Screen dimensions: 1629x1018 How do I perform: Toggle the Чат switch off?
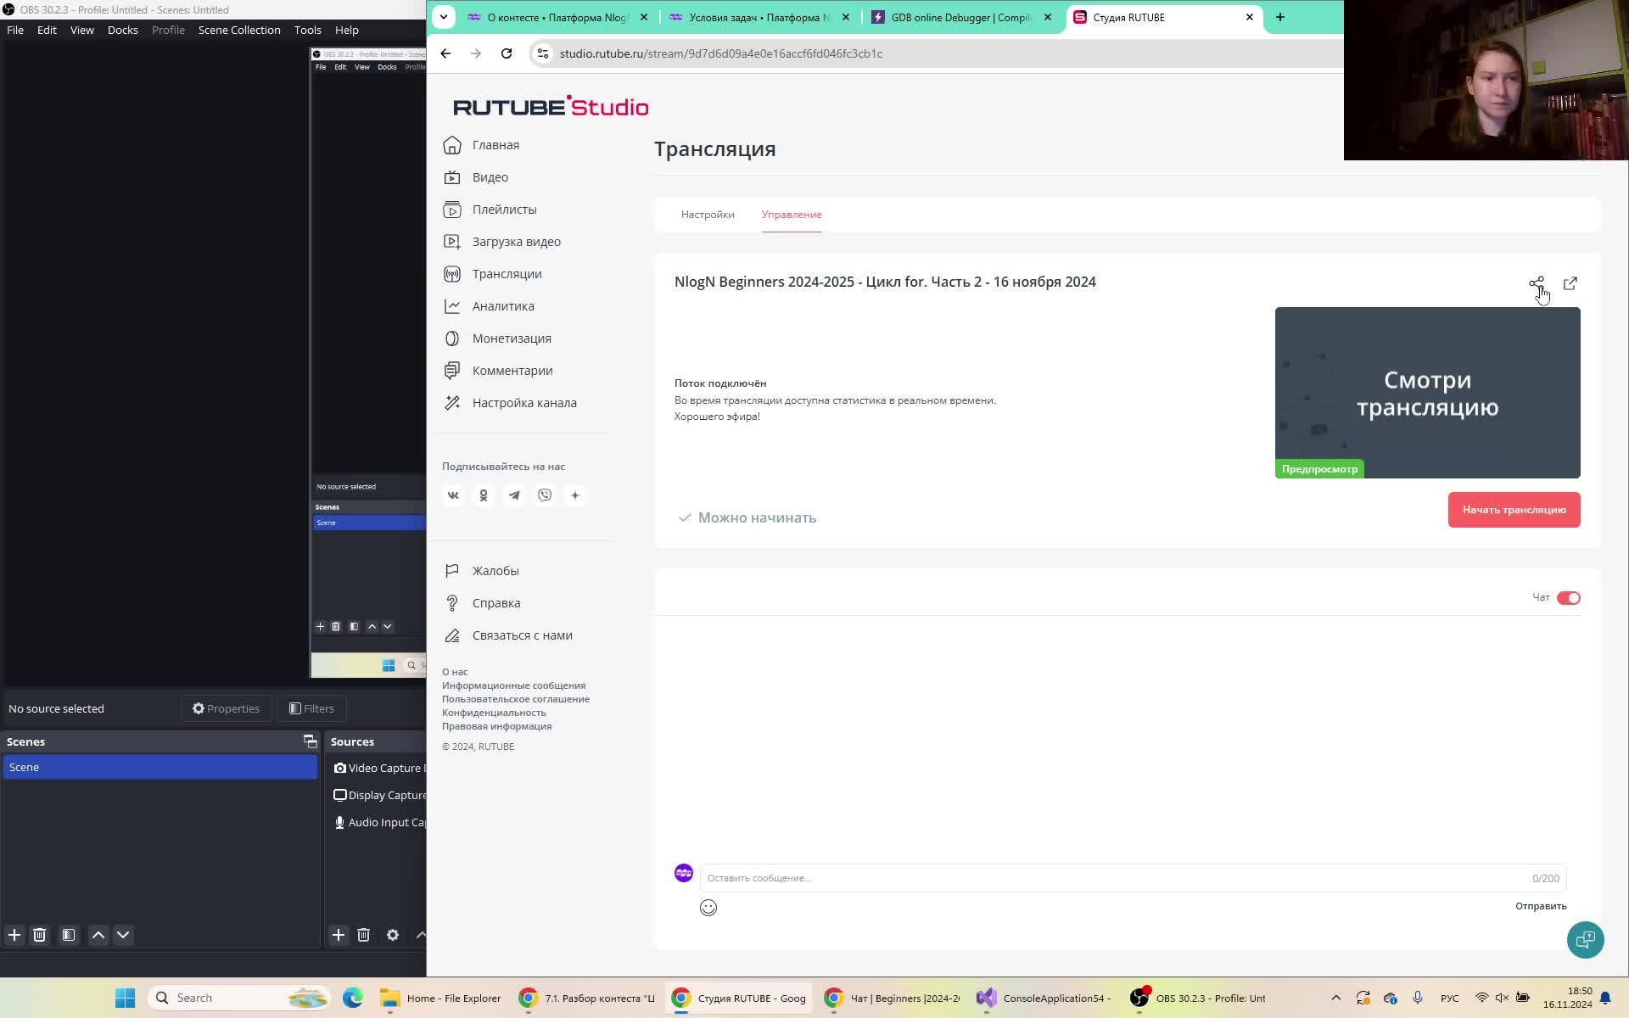(x=1568, y=598)
